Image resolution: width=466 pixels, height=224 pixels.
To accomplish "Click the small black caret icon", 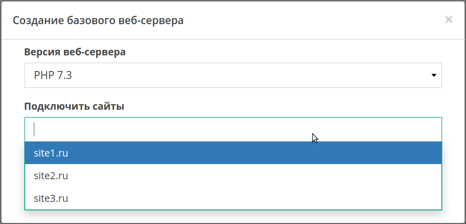I will [433, 76].
